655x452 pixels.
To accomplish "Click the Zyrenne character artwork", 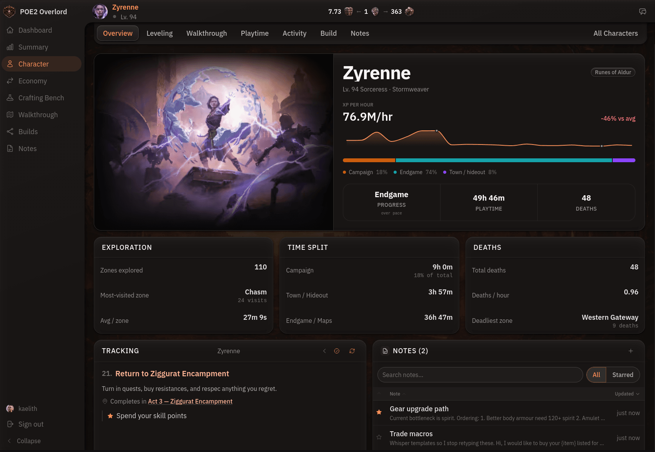I will tap(214, 142).
